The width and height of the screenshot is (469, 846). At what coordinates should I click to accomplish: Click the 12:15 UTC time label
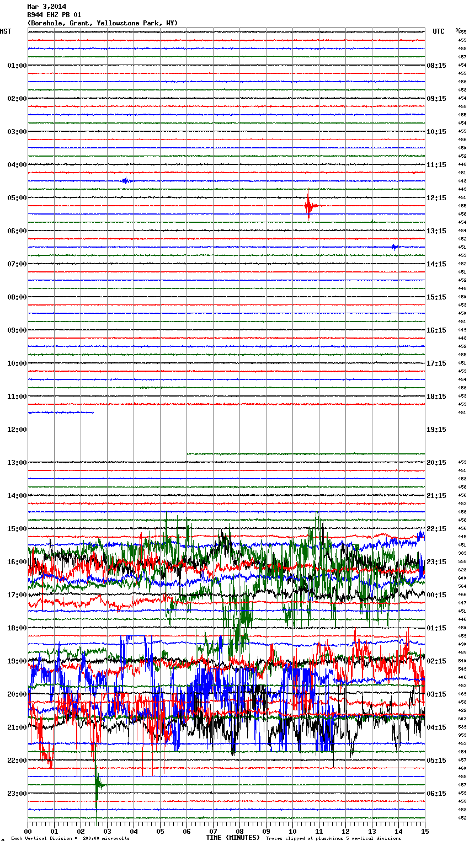(x=436, y=198)
